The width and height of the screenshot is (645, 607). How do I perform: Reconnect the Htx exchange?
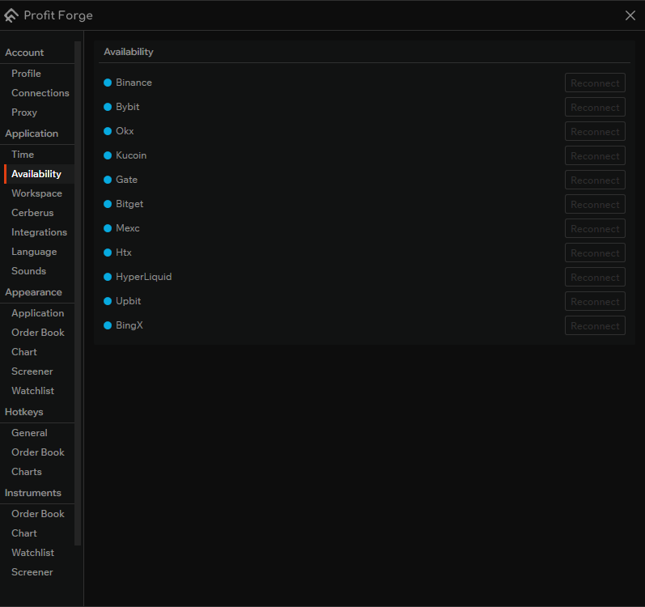[x=595, y=253]
